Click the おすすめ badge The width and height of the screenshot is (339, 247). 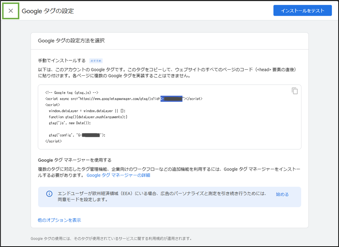[x=96, y=61]
